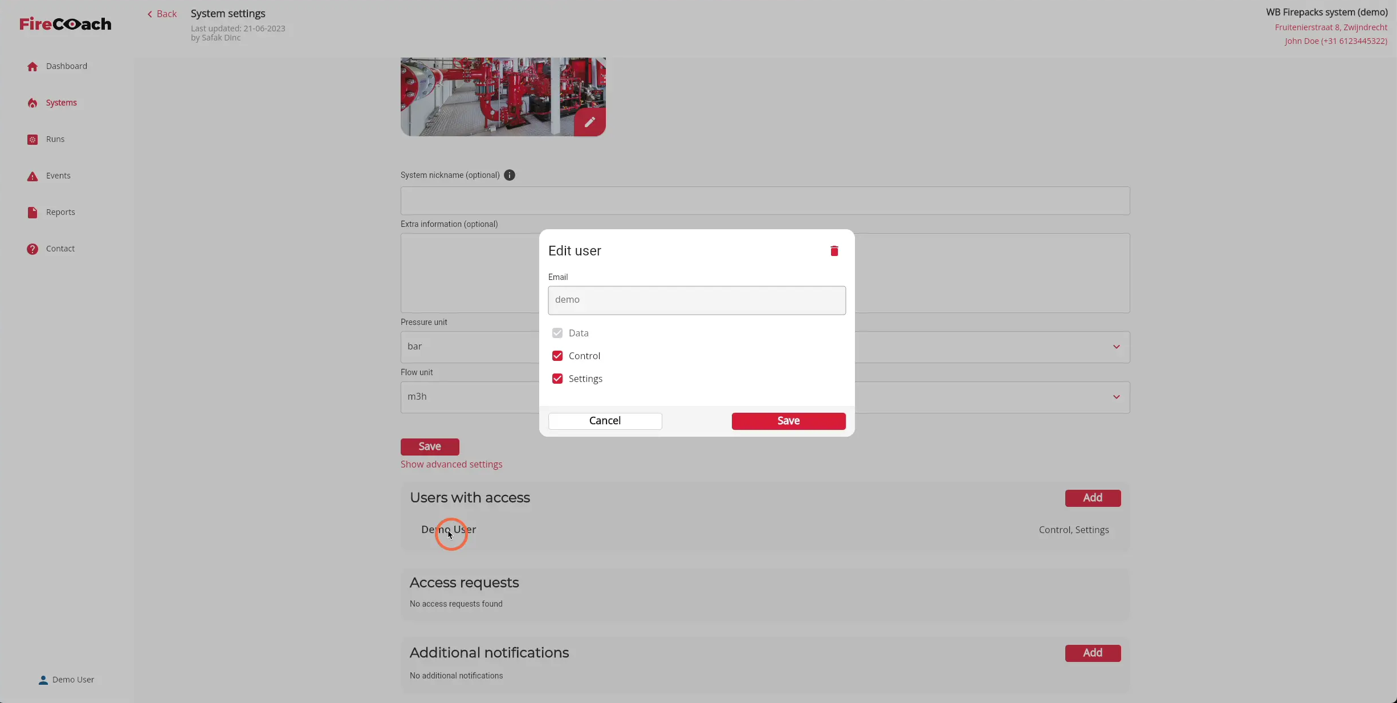The height and width of the screenshot is (703, 1397).
Task: Click 'Control, Settings' permissions text
Action: click(1073, 530)
